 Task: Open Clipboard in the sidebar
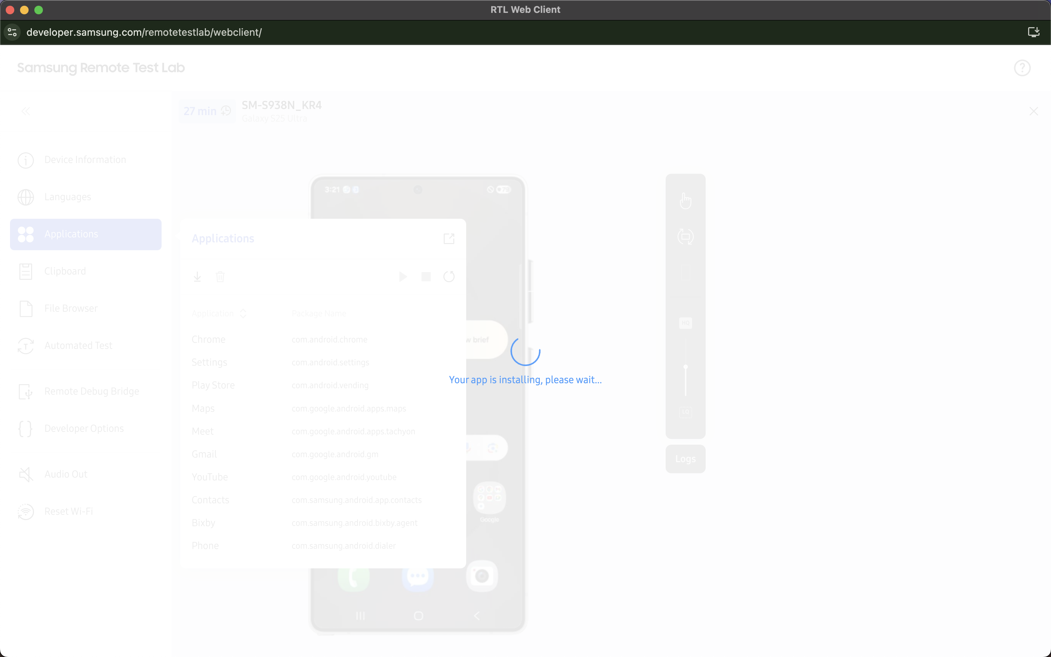click(85, 271)
